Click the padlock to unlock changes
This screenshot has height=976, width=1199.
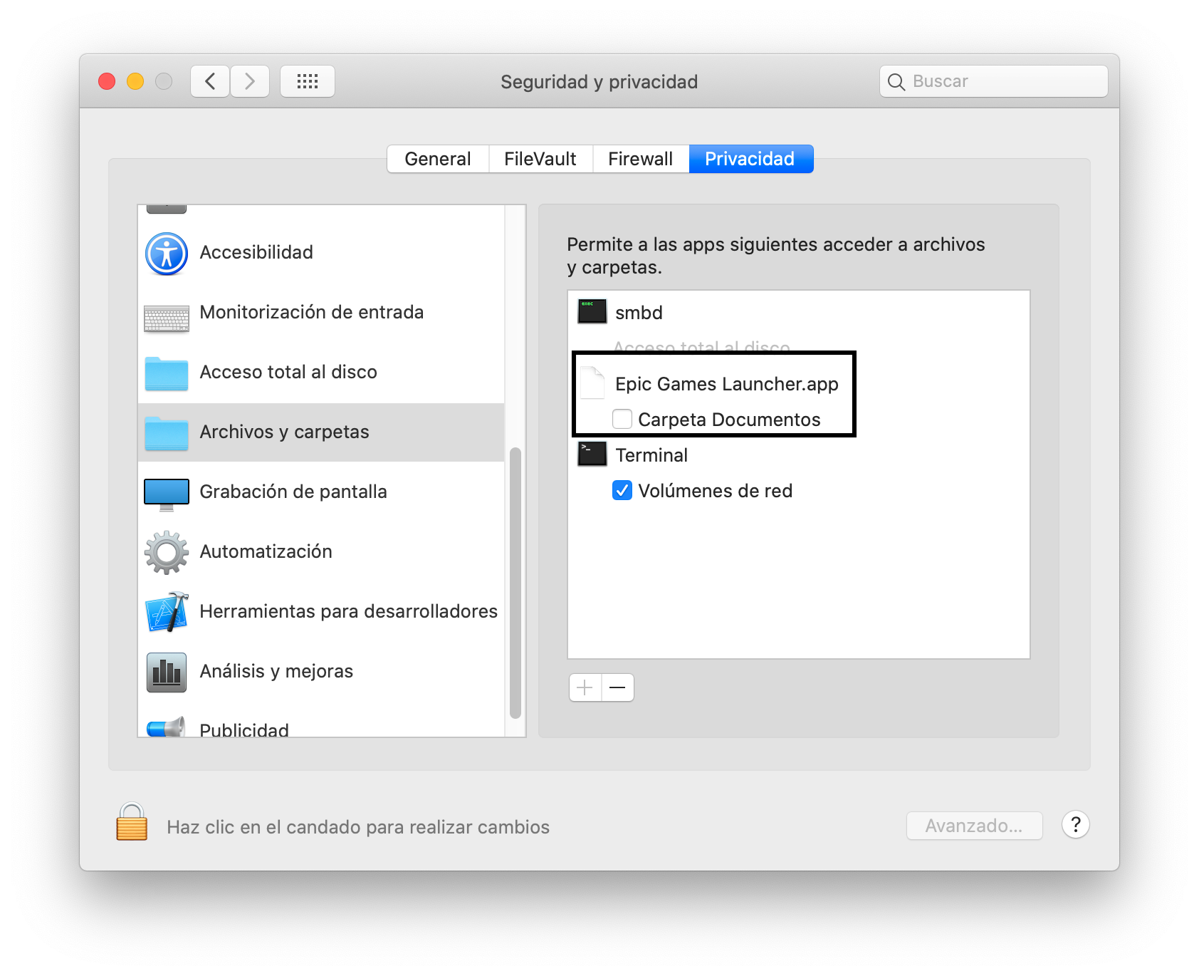tap(132, 822)
